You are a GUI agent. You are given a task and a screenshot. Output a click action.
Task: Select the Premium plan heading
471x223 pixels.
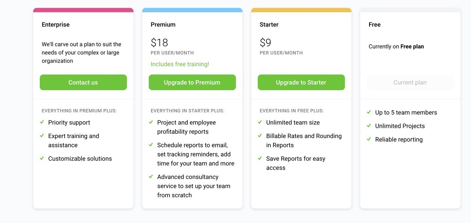pos(163,25)
